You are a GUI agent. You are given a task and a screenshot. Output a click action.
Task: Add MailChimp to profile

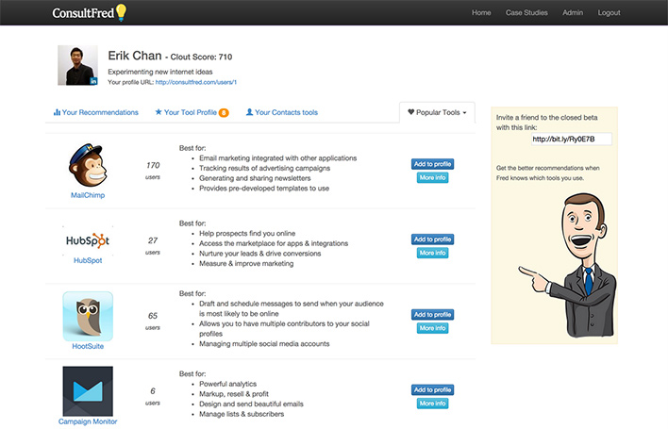tap(432, 164)
